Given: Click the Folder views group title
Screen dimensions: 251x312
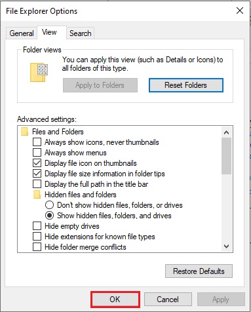Looking at the screenshot, I should (x=42, y=50).
